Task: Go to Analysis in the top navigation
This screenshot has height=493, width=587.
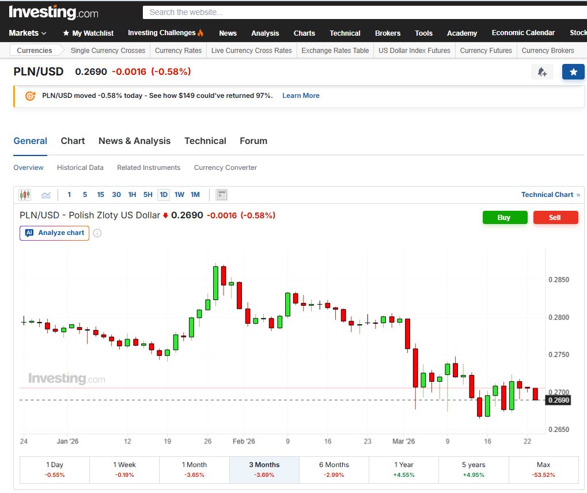Action: [265, 33]
